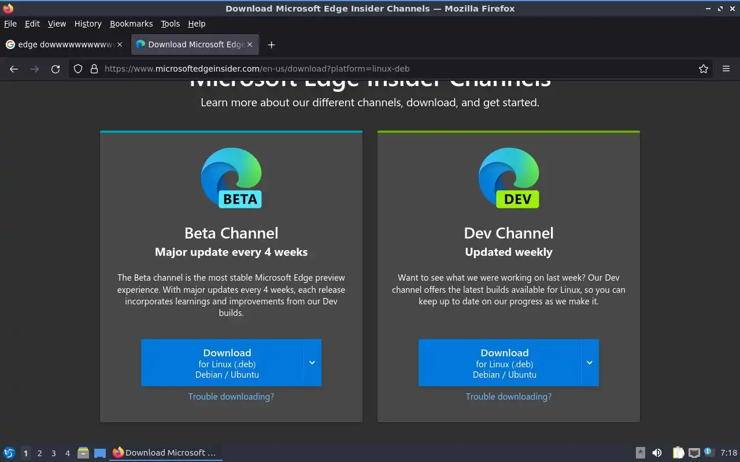Open the File menu
This screenshot has width=740, height=462.
[10, 24]
